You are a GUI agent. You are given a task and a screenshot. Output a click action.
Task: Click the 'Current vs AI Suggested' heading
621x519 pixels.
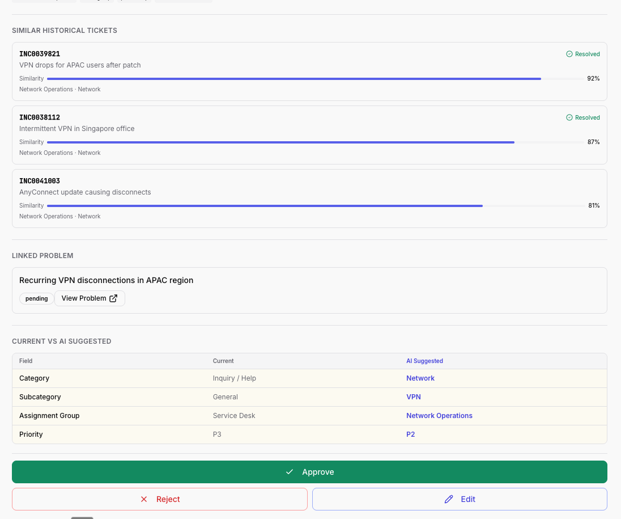[x=61, y=341]
